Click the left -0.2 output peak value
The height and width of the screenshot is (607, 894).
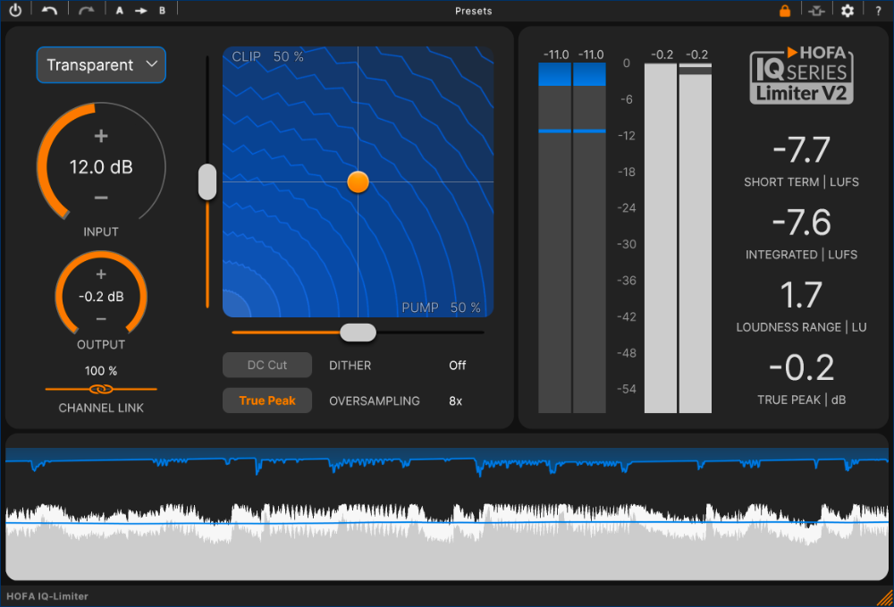[x=662, y=55]
